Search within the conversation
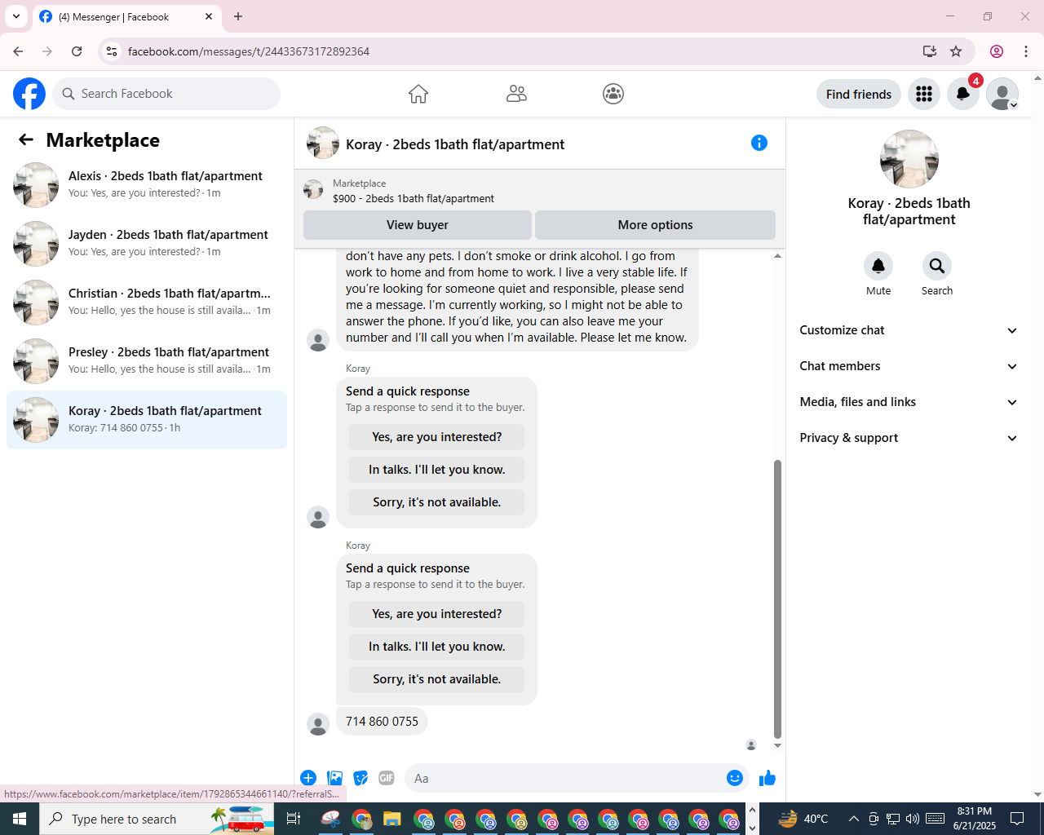This screenshot has height=835, width=1044. (937, 266)
